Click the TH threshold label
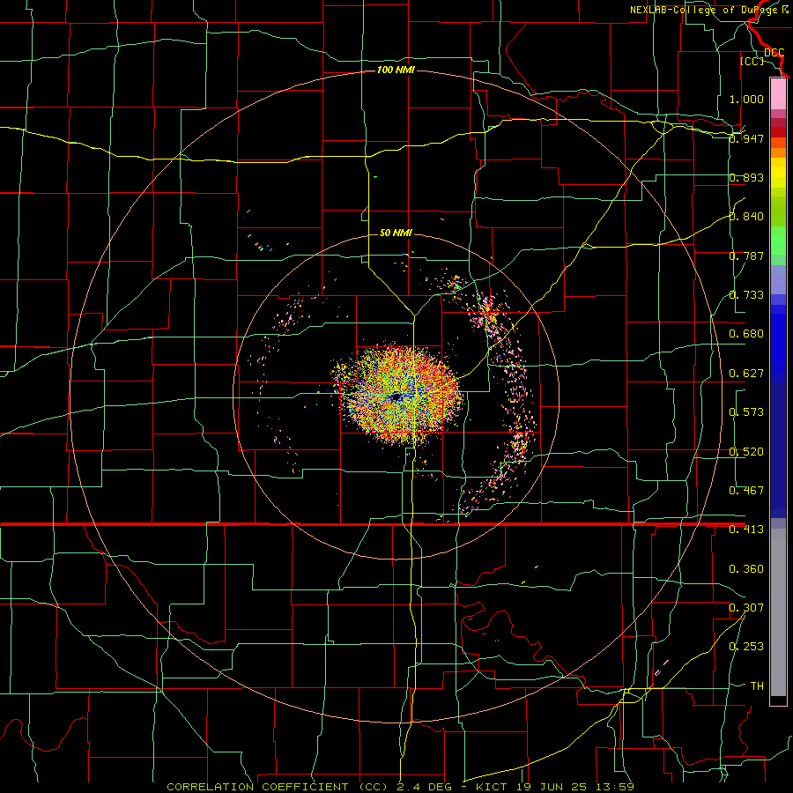 [x=757, y=686]
